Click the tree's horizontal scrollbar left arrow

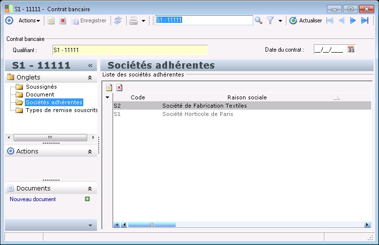9,137
